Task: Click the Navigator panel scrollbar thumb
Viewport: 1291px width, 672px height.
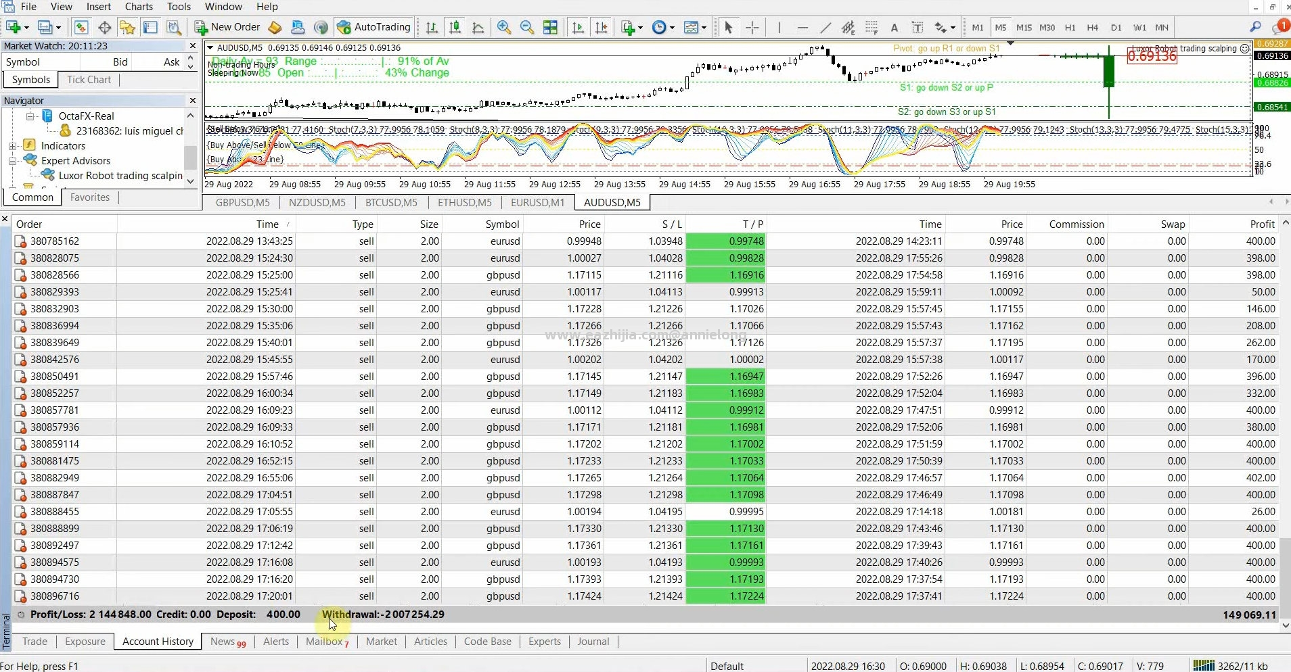Action: pos(190,157)
